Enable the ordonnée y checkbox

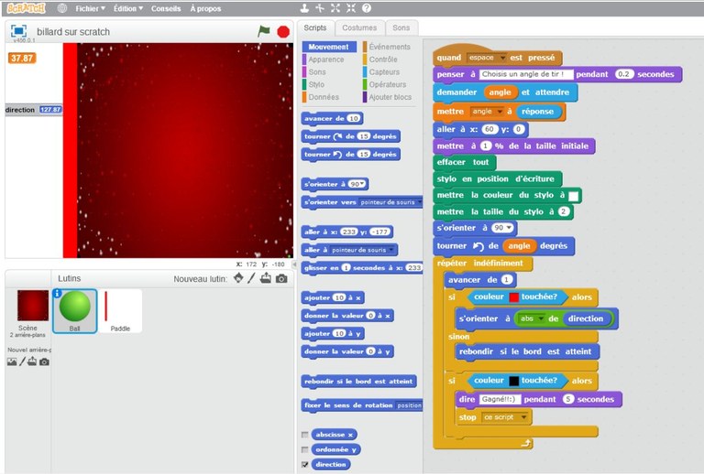(x=305, y=449)
